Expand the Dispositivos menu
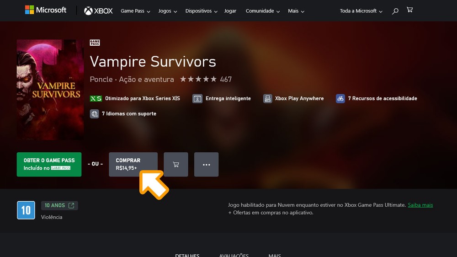The image size is (457, 257). tap(202, 11)
